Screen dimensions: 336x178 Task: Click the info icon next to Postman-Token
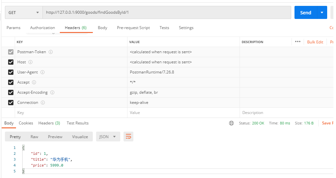pos(51,52)
